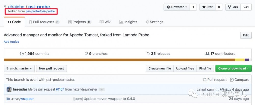Open the Wiki tab
This screenshot has height=105, width=255.
(105, 22)
